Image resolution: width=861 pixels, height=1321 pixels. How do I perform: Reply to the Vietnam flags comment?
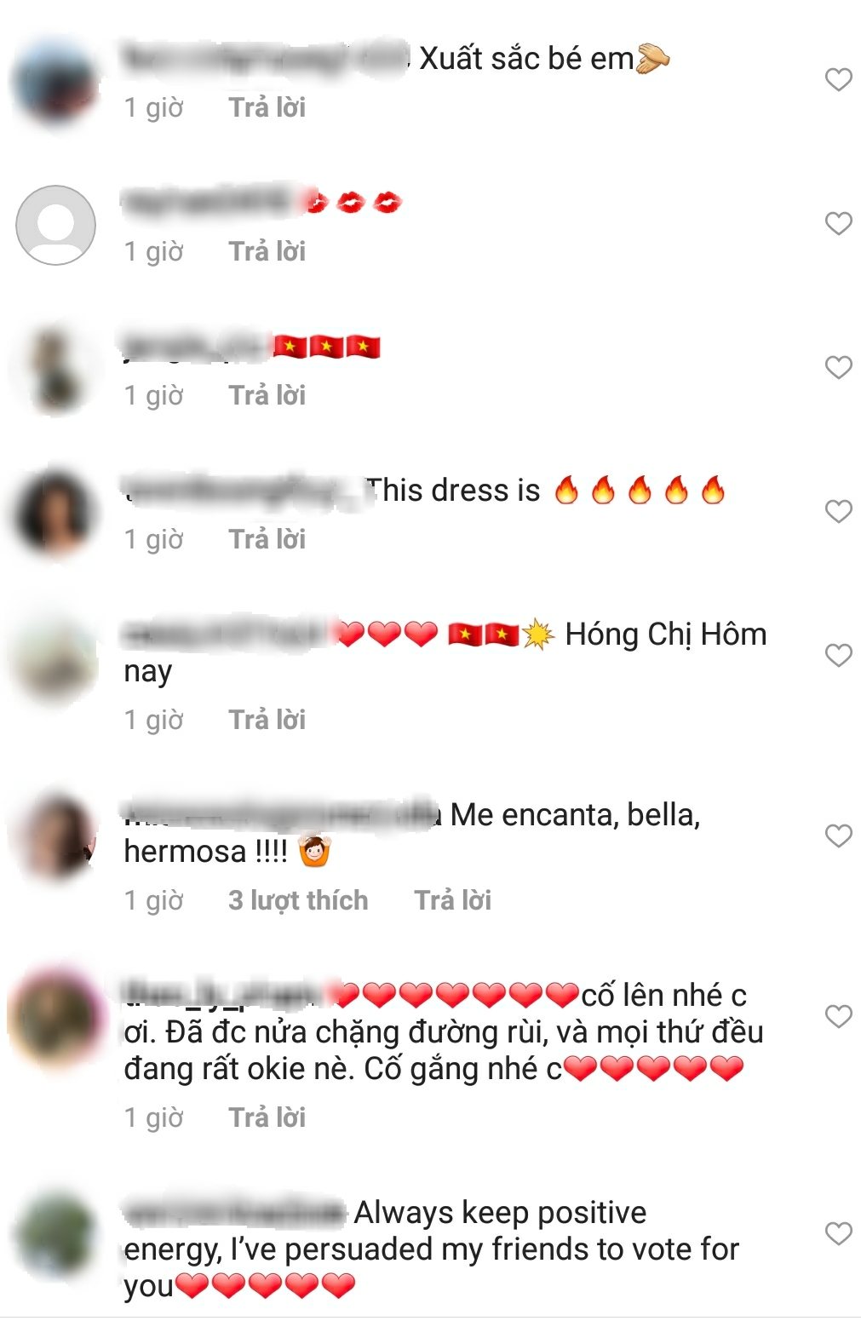coord(267,395)
